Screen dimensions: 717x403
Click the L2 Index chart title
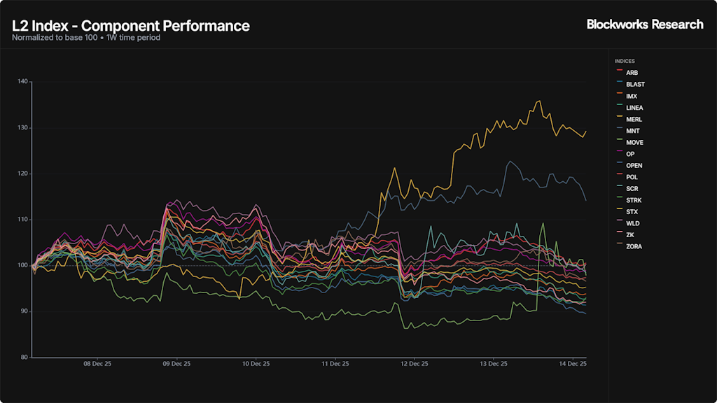pyautogui.click(x=131, y=27)
